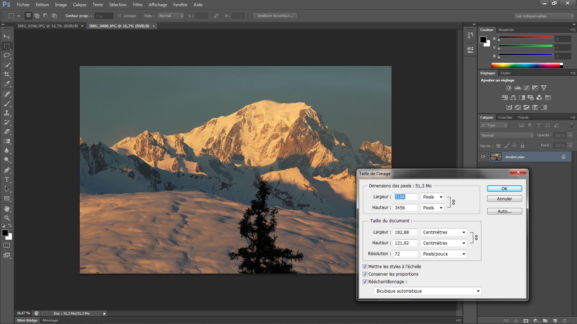Image resolution: width=577 pixels, height=324 pixels.
Task: Select the Lasso tool
Action: [7, 56]
